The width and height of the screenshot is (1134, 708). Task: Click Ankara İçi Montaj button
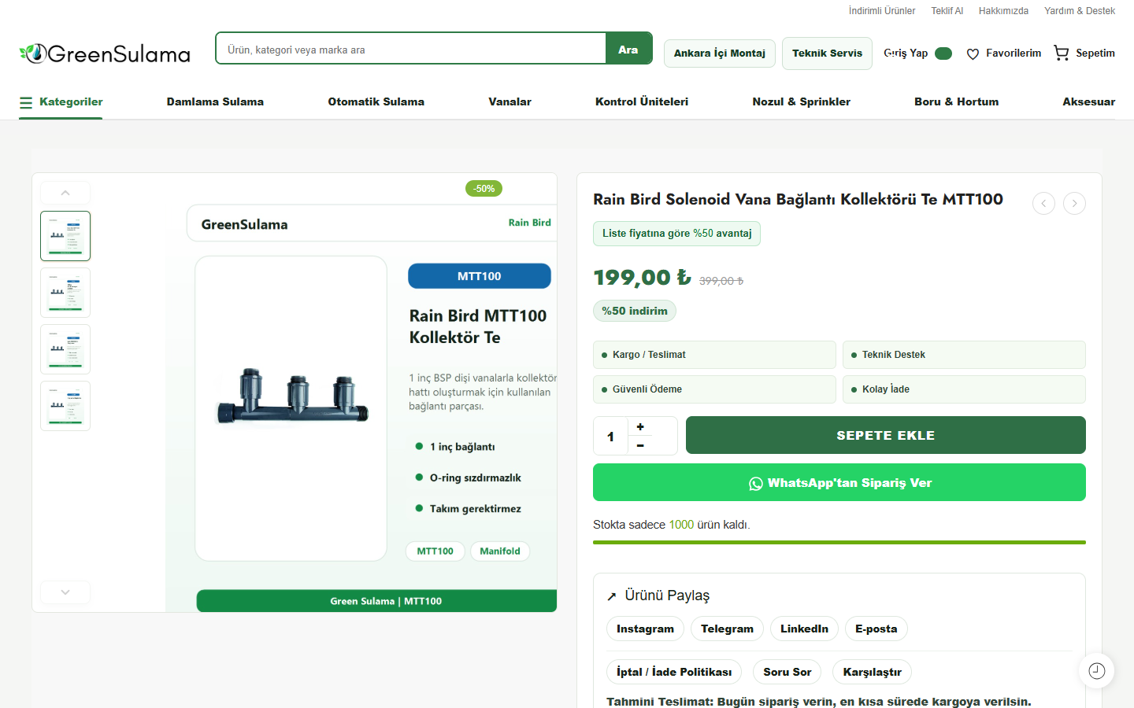click(x=720, y=53)
